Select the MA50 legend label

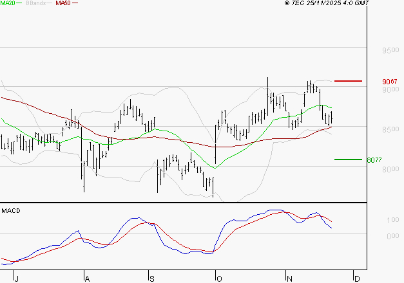point(63,3)
